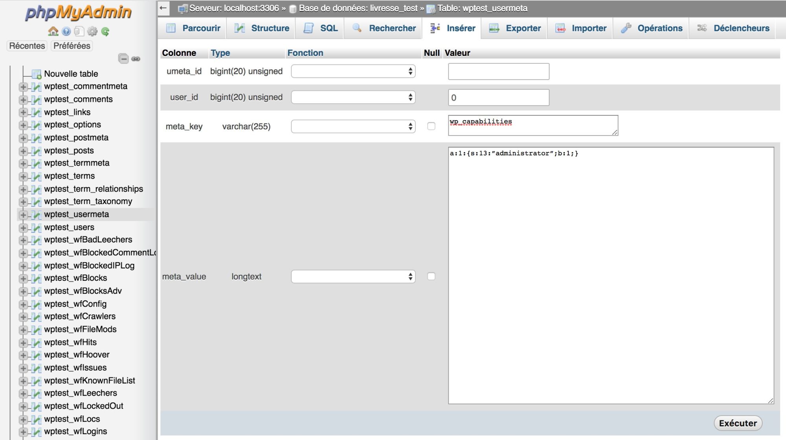This screenshot has width=786, height=440.
Task: Click the wptest_wfBlocks table icon
Action: pos(37,278)
